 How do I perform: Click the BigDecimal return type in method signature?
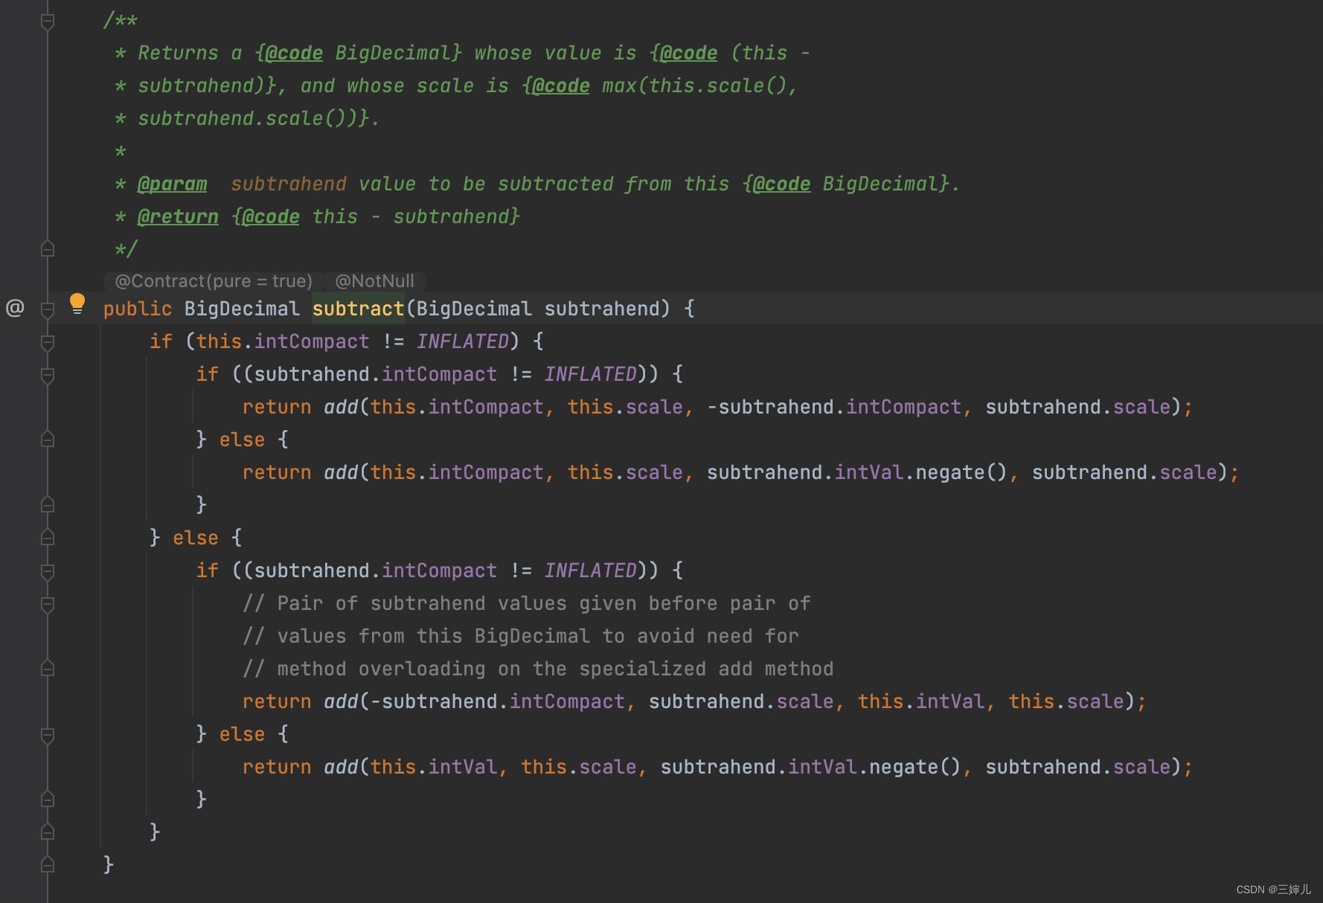tap(242, 309)
